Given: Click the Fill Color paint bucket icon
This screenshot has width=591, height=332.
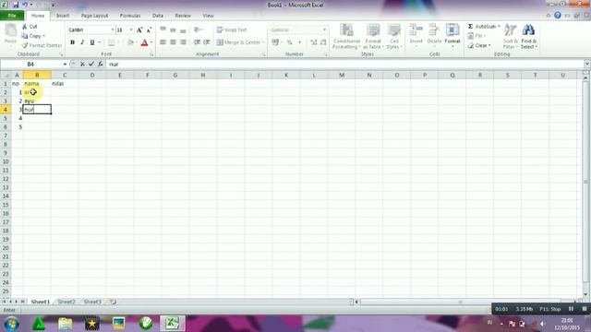Looking at the screenshot, I should (x=130, y=42).
